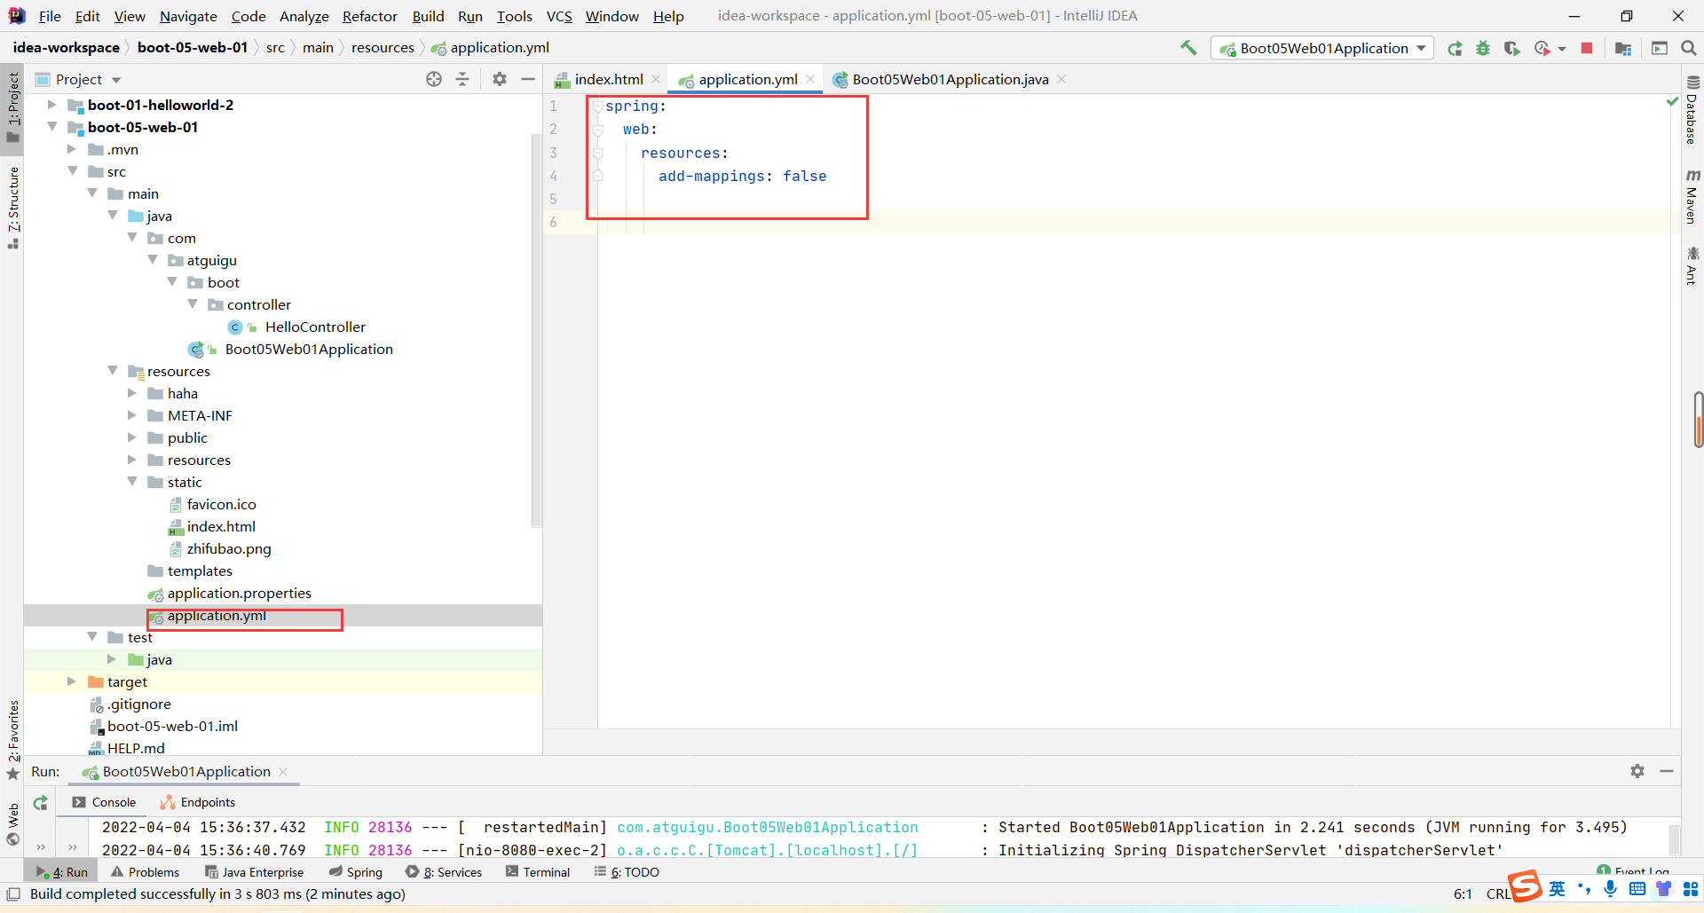Open the 8: Services tool window

click(x=444, y=872)
